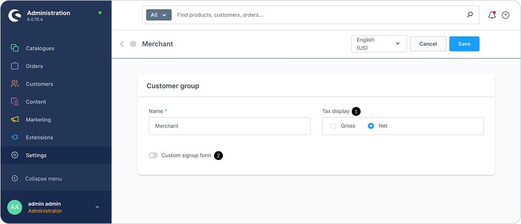Select the Net tax display option
This screenshot has height=224, width=521.
pyautogui.click(x=371, y=126)
